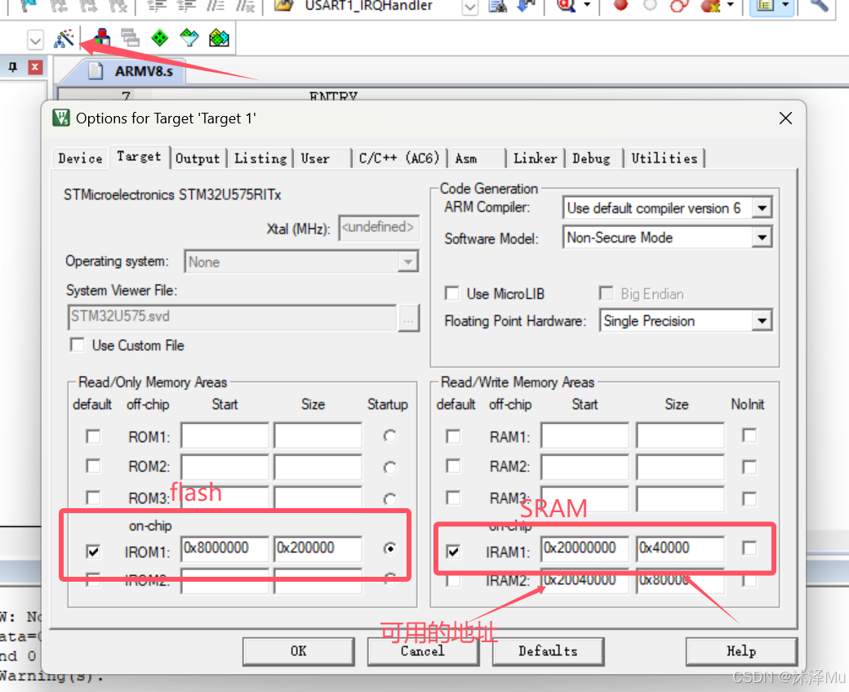
Task: Disable all breakpoints double-circle icon
Action: pyautogui.click(x=679, y=6)
